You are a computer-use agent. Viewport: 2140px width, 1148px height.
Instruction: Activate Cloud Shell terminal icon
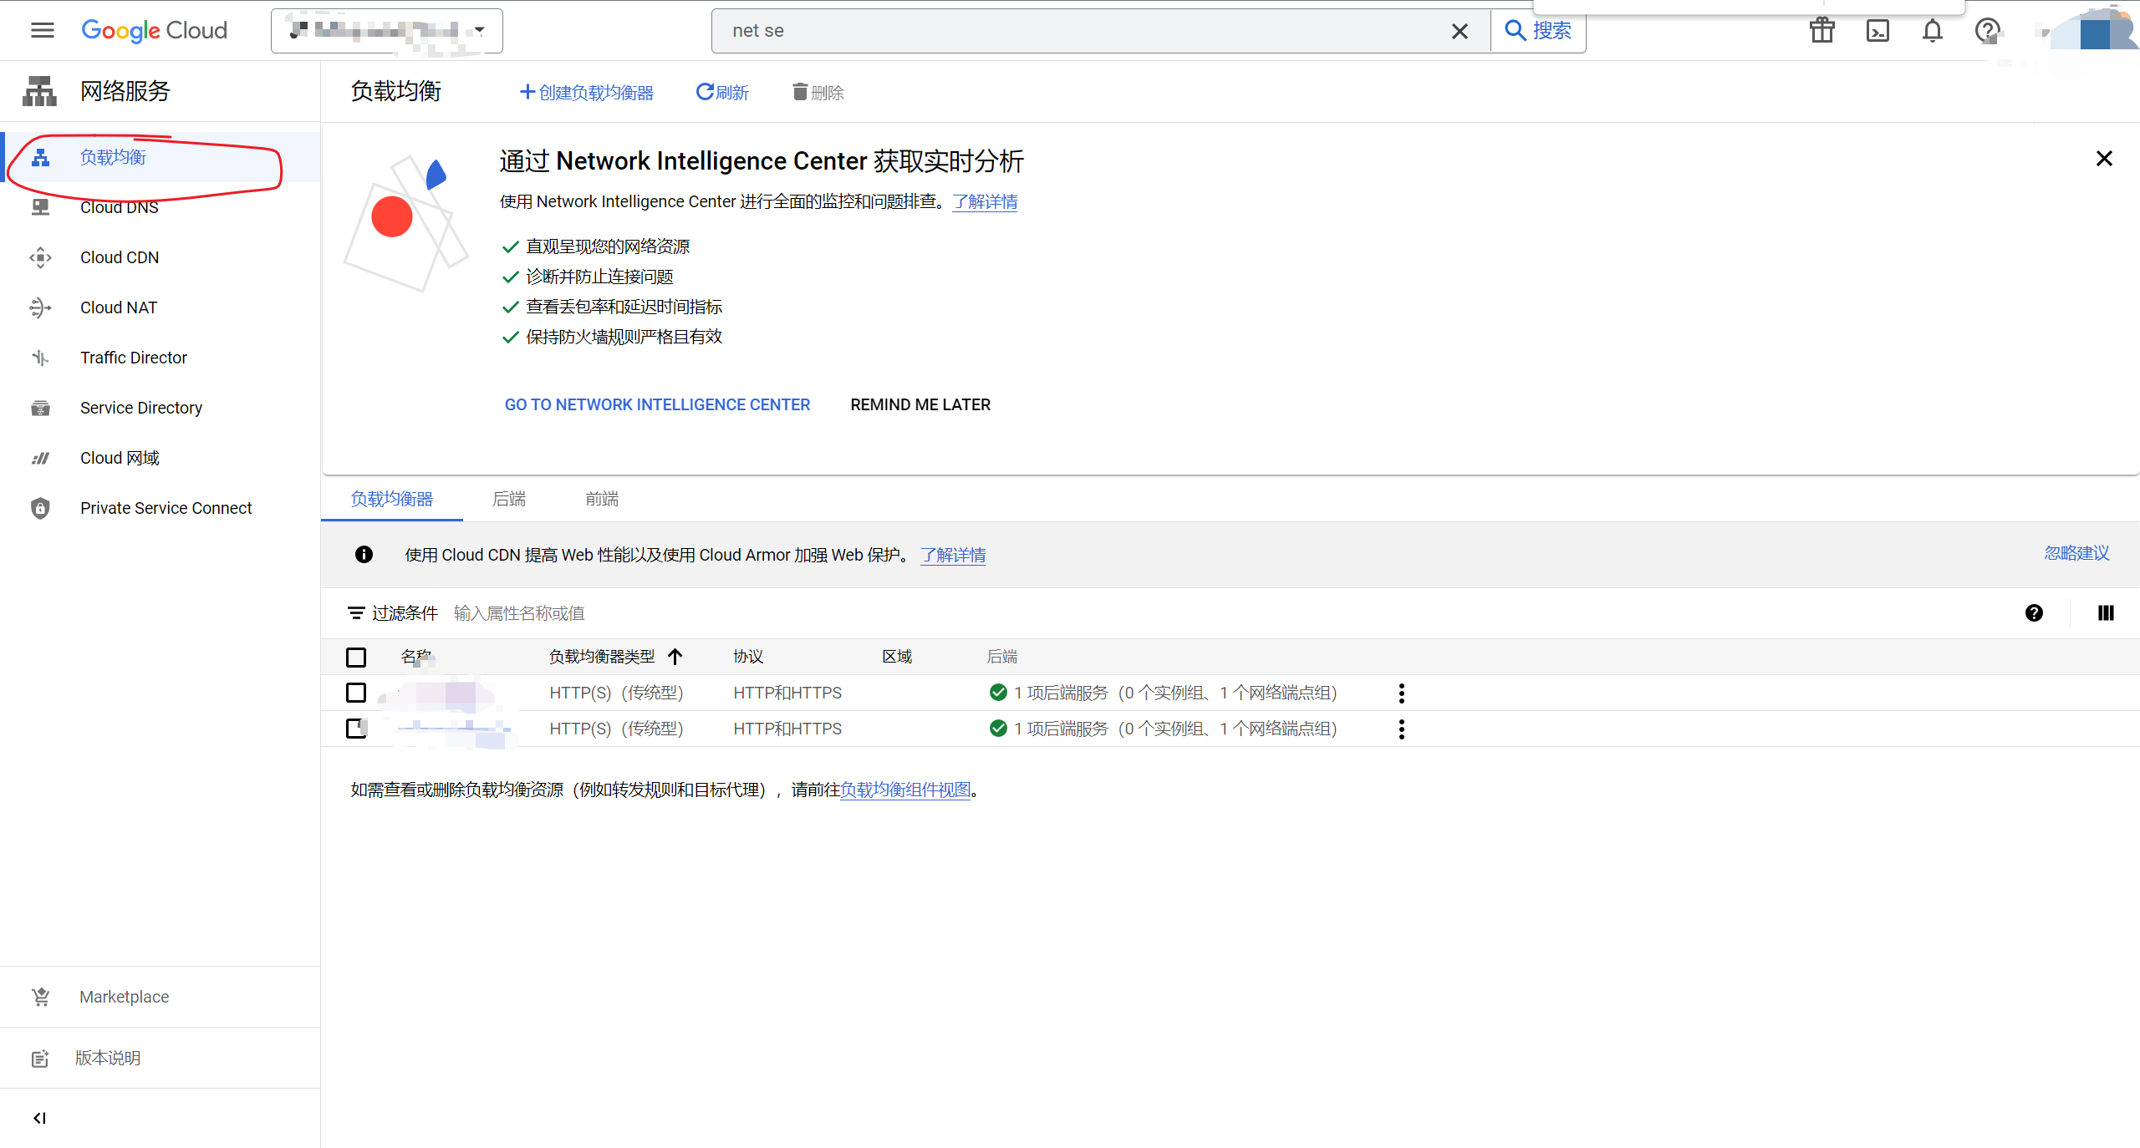coord(1878,31)
